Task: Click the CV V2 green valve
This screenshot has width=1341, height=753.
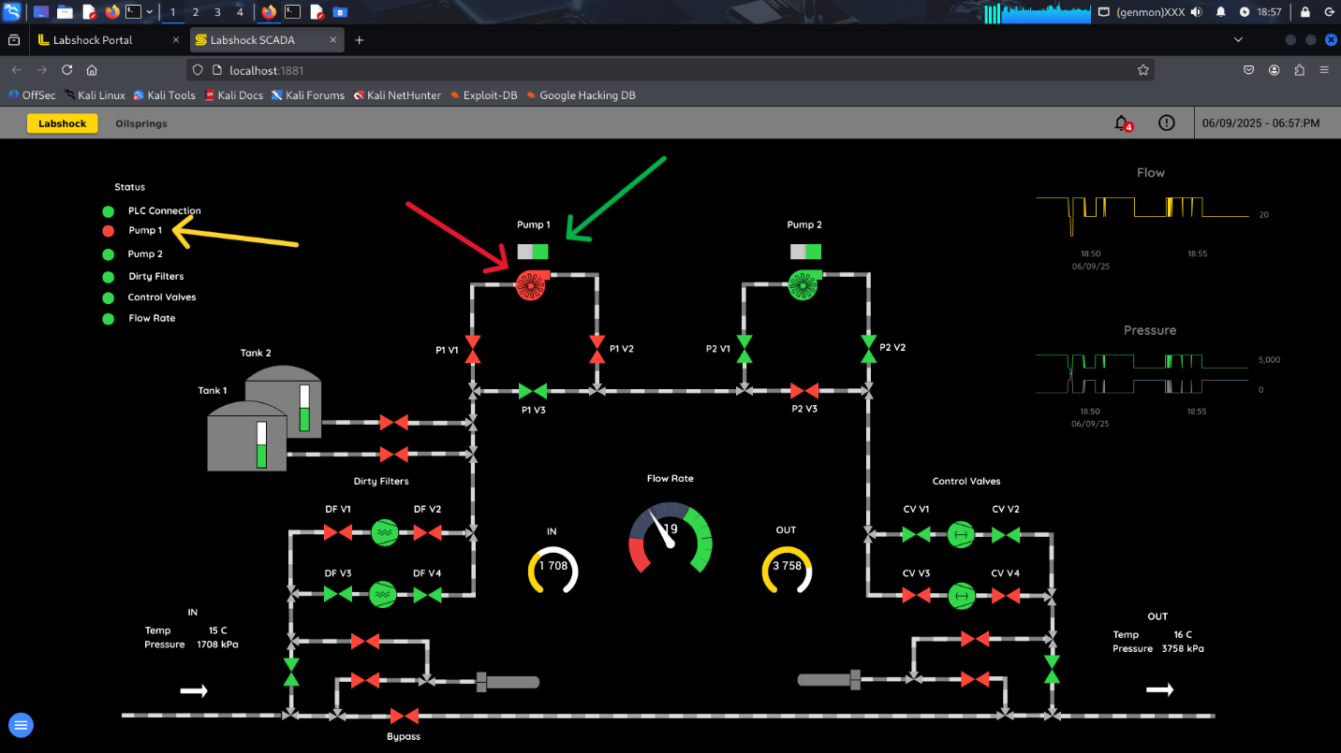Action: pos(1005,535)
